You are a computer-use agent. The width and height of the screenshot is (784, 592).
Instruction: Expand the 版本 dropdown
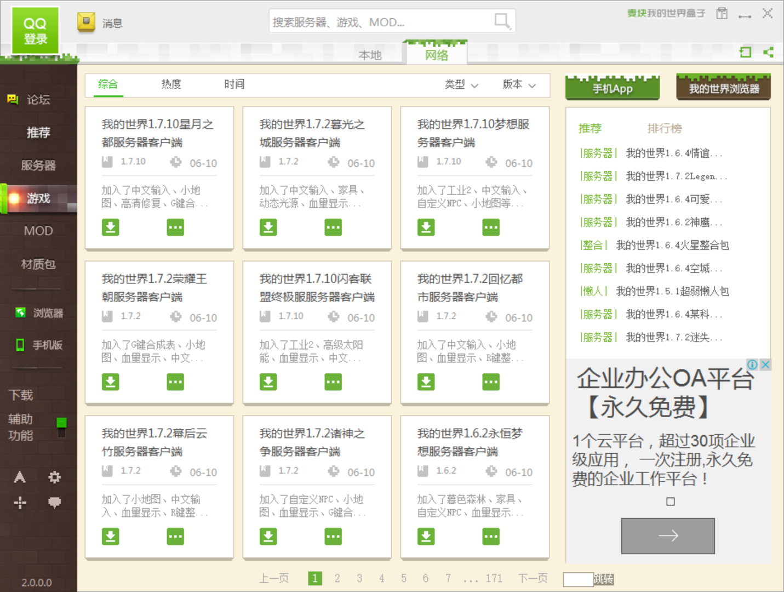point(519,84)
